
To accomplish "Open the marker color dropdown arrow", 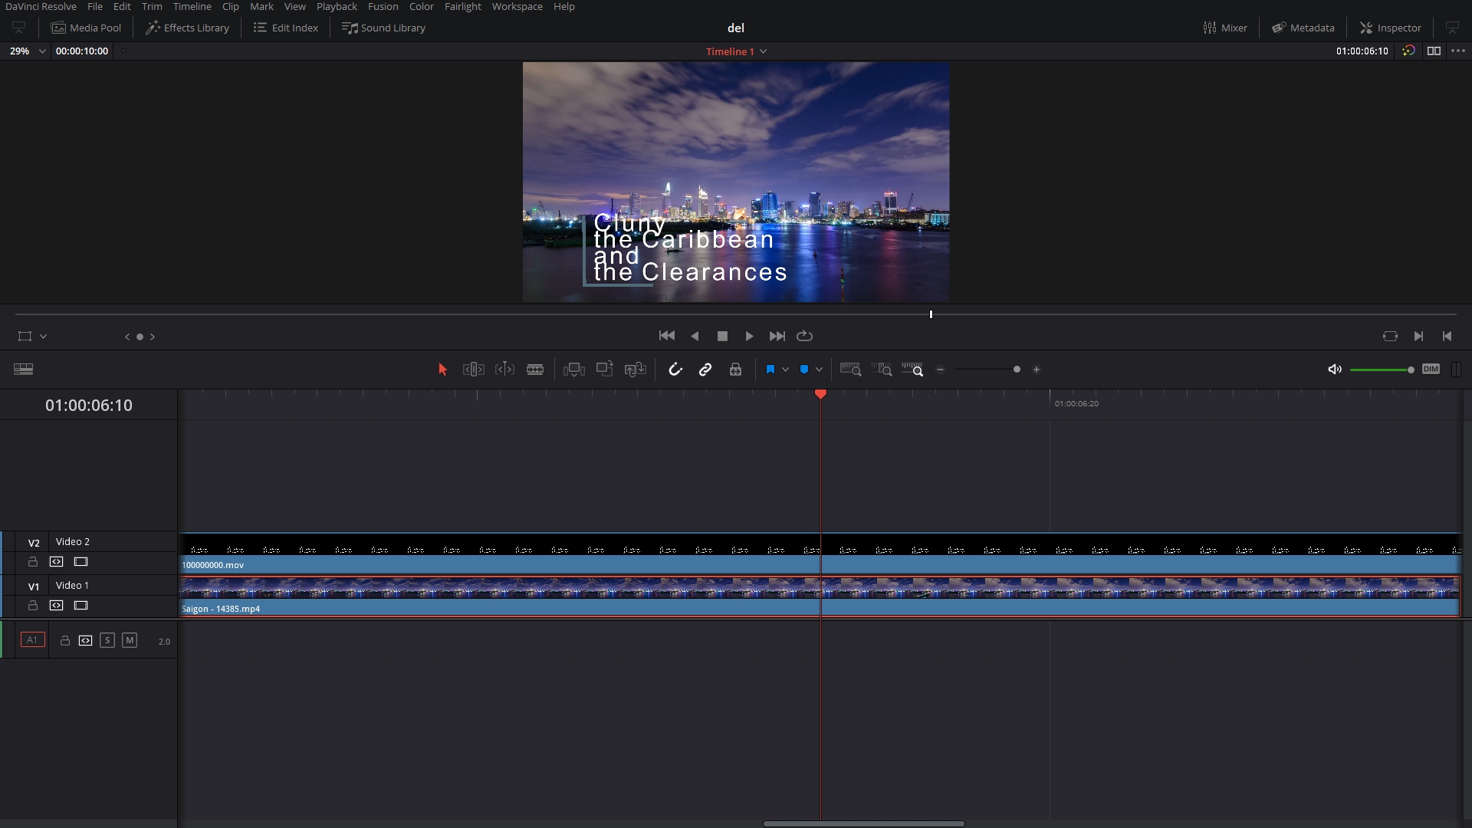I will point(819,370).
